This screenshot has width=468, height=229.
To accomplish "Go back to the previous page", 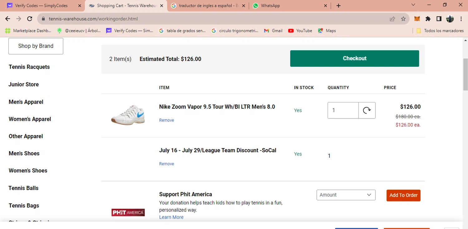I will tap(8, 19).
